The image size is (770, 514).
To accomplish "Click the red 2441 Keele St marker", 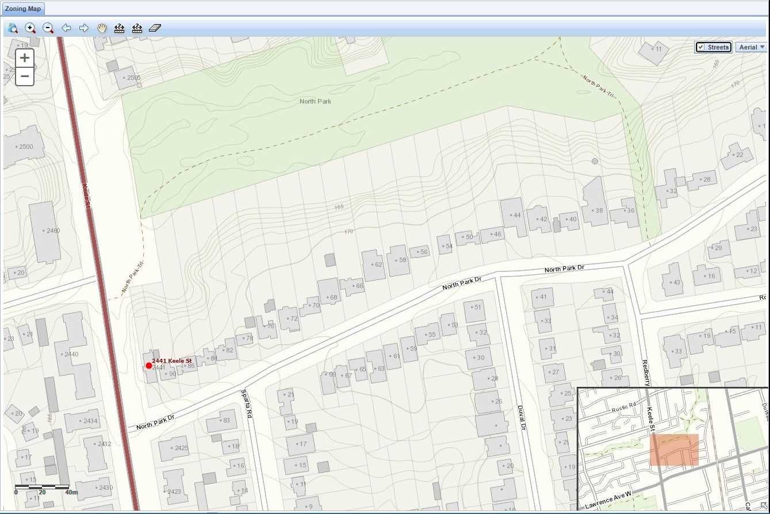I will [x=149, y=366].
